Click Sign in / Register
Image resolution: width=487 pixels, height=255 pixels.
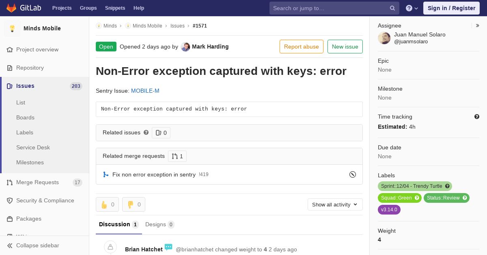click(451, 8)
